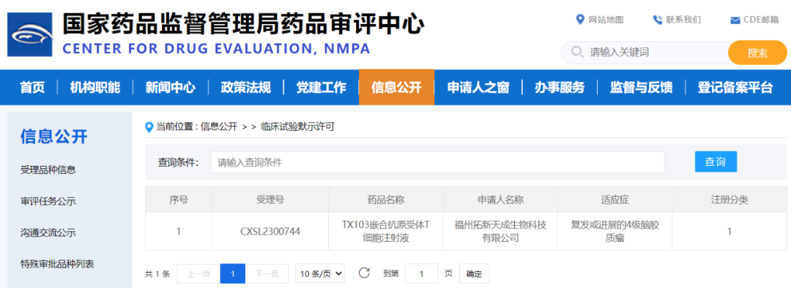The image size is (791, 288).
Task: Click the 当前位置 pin icon
Action: pyautogui.click(x=149, y=127)
